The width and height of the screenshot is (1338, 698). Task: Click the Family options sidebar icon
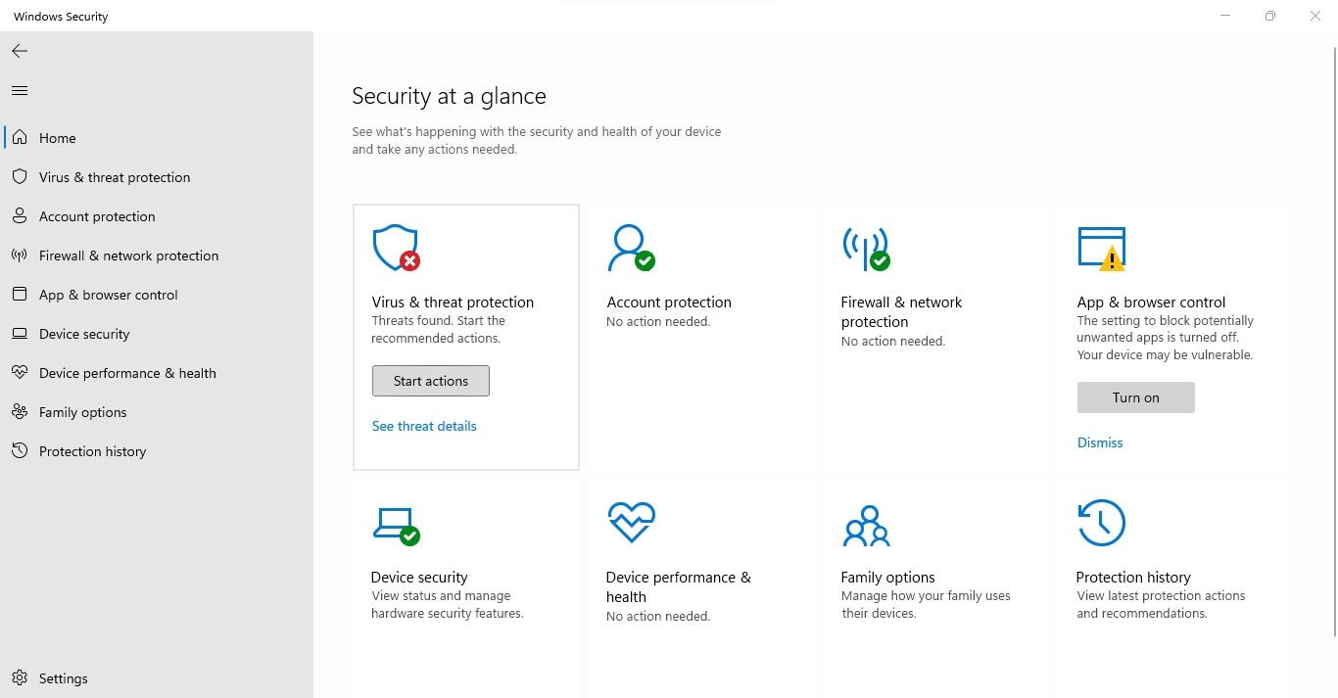[20, 412]
